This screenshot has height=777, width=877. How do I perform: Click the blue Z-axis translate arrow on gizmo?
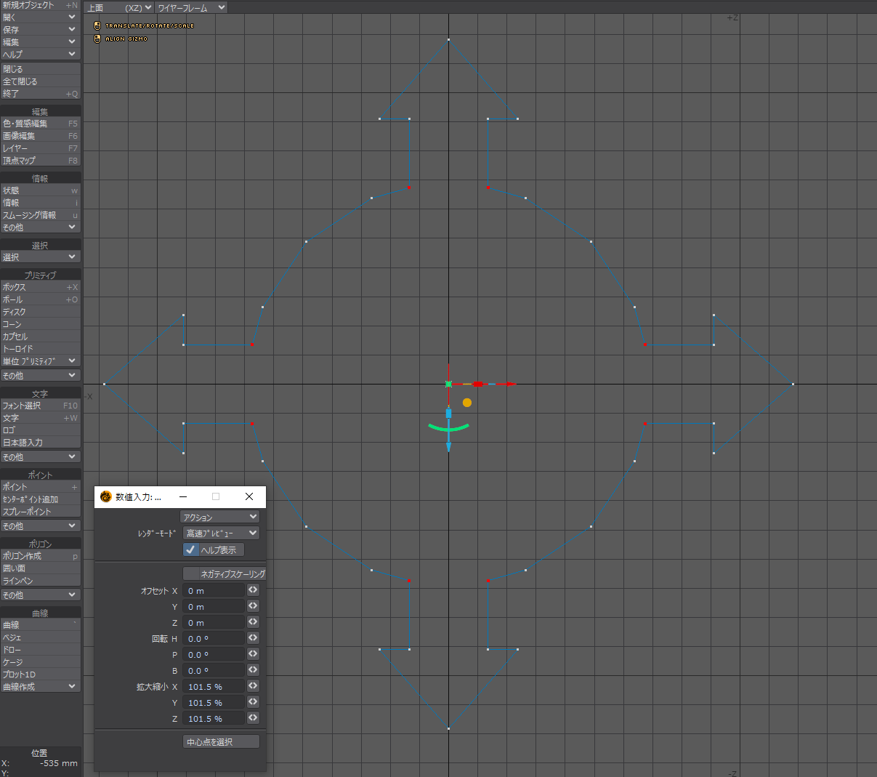pos(448,446)
